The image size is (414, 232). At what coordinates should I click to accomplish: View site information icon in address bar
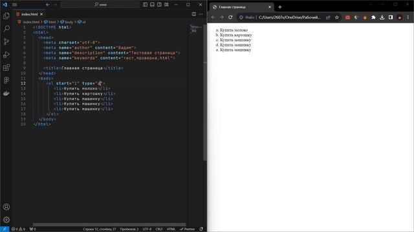(241, 17)
